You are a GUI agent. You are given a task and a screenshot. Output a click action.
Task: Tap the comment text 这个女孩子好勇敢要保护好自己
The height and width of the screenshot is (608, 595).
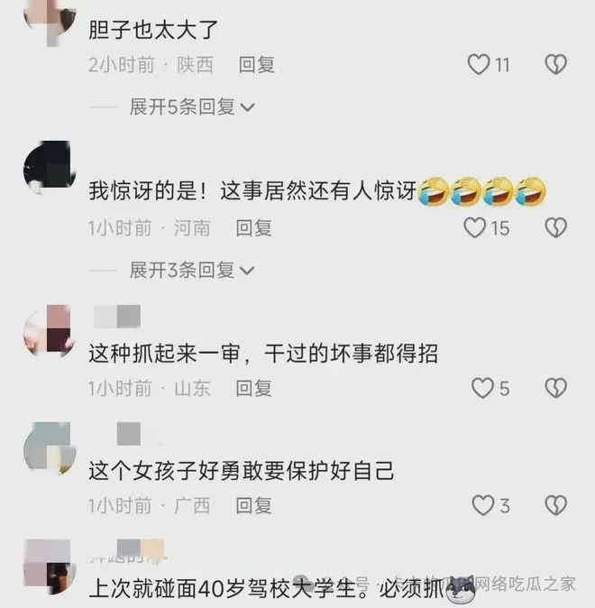tap(242, 471)
